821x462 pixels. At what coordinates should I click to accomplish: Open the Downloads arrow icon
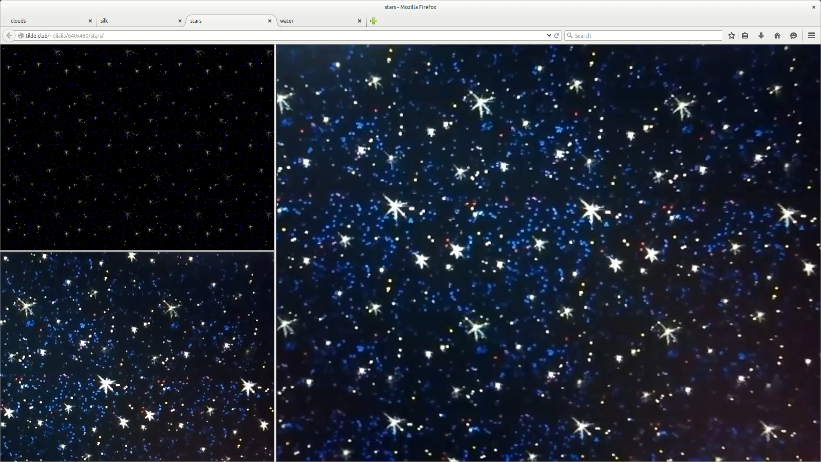coord(761,36)
